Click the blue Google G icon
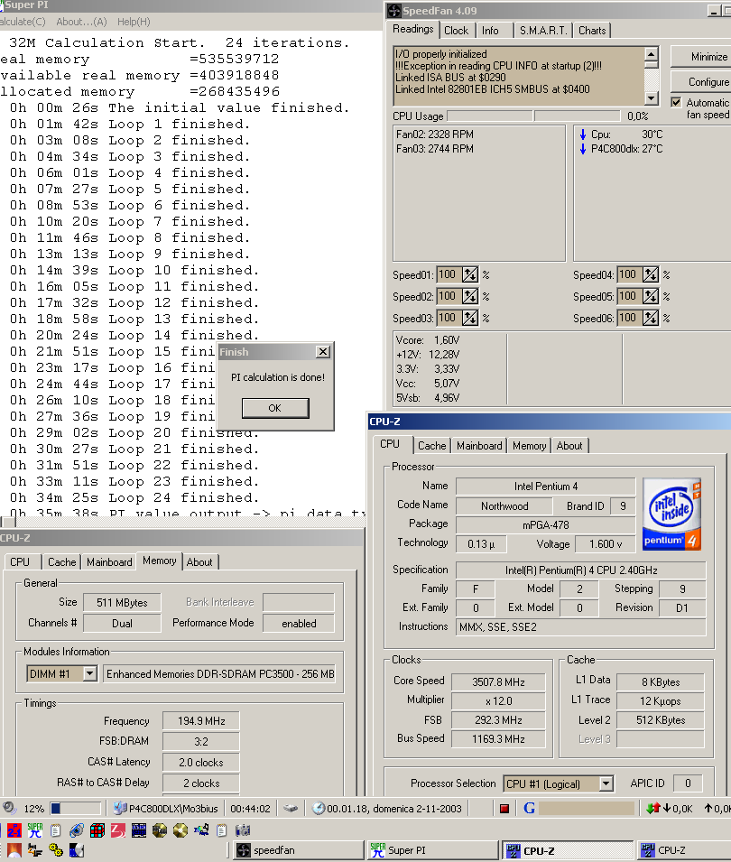The width and height of the screenshot is (731, 862). click(x=529, y=808)
